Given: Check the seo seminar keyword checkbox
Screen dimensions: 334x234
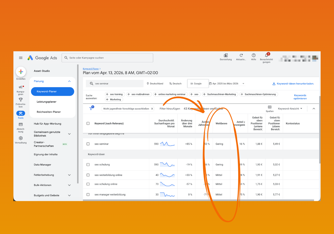Looking at the screenshot, I should [x=88, y=144].
